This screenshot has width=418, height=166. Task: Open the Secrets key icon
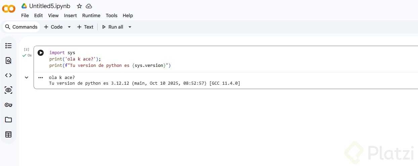[8, 105]
